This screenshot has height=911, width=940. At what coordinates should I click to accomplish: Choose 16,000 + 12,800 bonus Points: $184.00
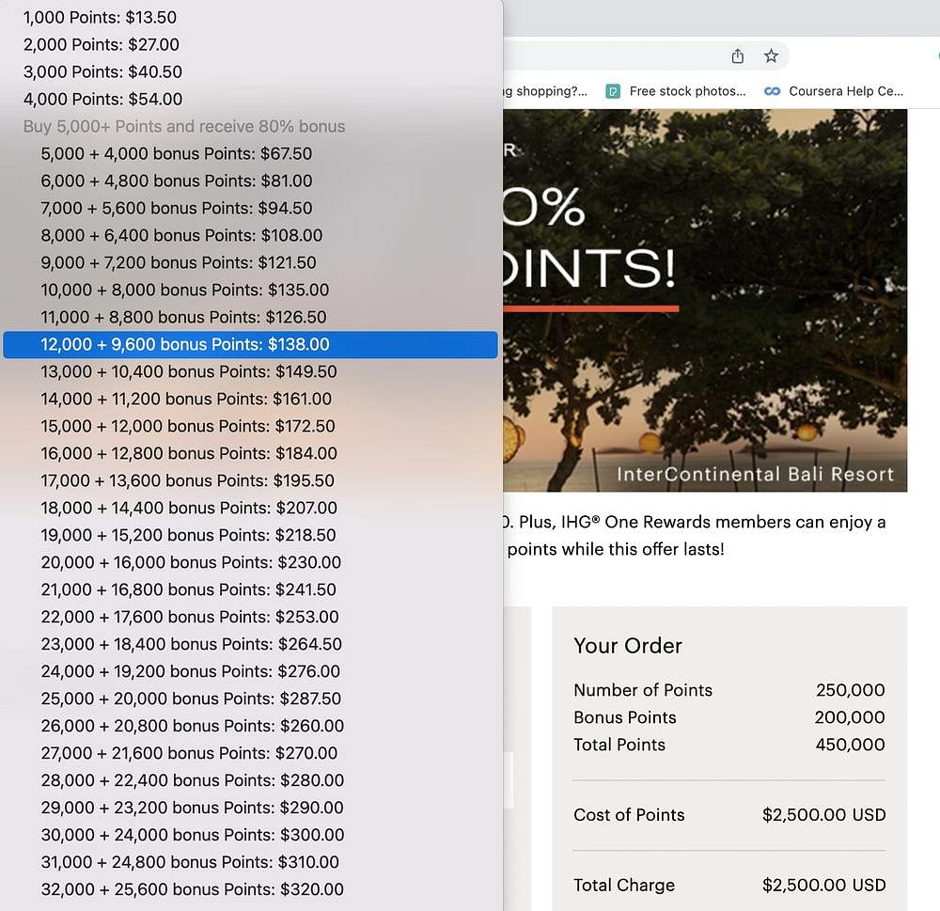251,453
